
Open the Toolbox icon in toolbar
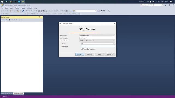pyautogui.click(x=104, y=11)
